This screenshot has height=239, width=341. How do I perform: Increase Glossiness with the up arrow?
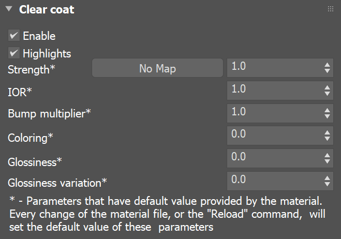coord(327,155)
